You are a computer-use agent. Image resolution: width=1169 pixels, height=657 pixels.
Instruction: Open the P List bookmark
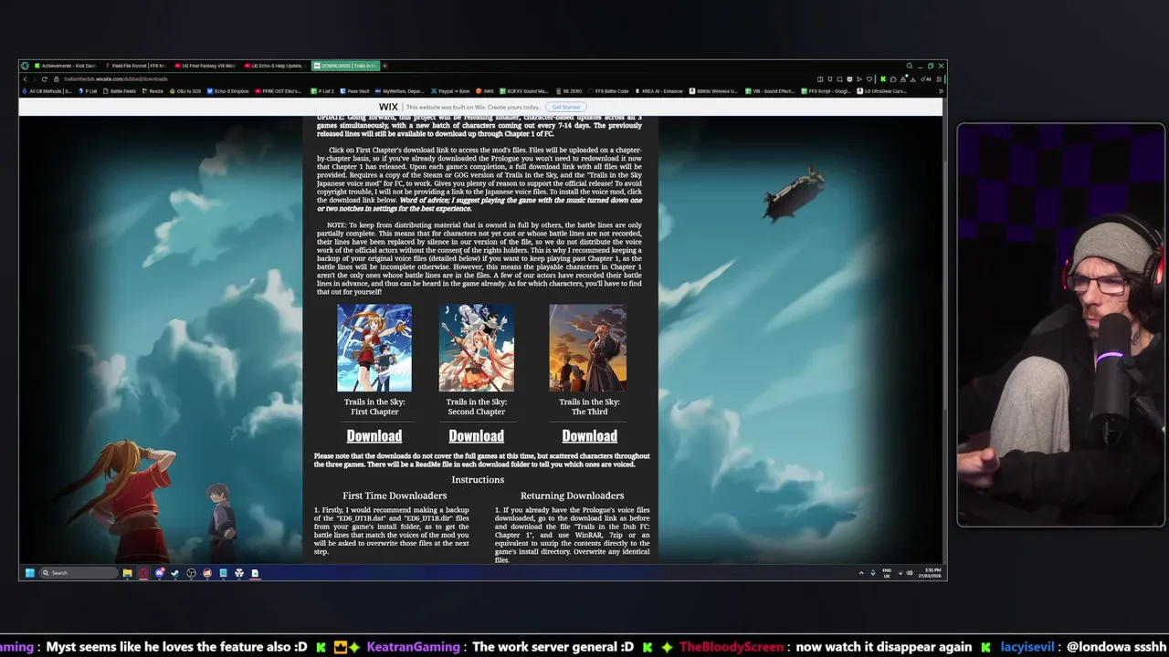[x=87, y=91]
